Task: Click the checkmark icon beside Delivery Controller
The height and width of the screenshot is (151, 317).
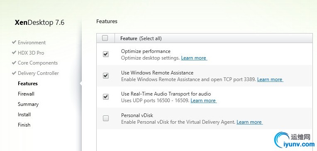Action: 14,73
